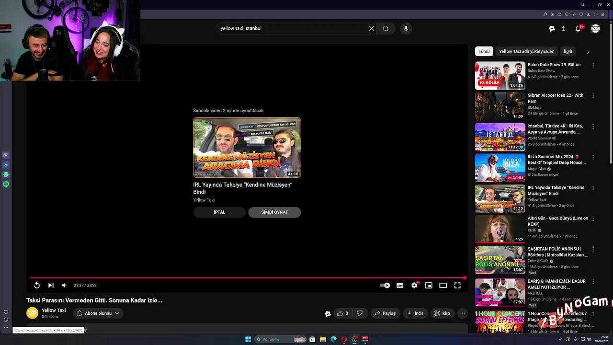Like the video with thumbs up

pos(342,313)
